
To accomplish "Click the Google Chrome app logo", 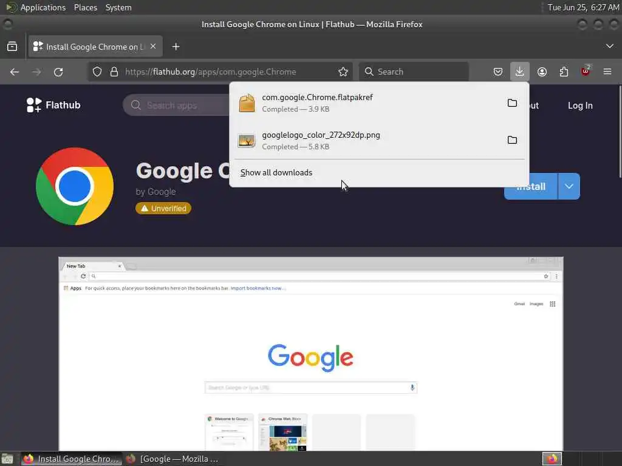I will (x=75, y=186).
